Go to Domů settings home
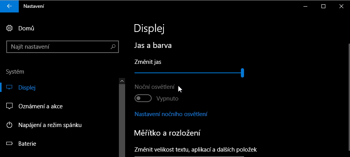 click(26, 28)
